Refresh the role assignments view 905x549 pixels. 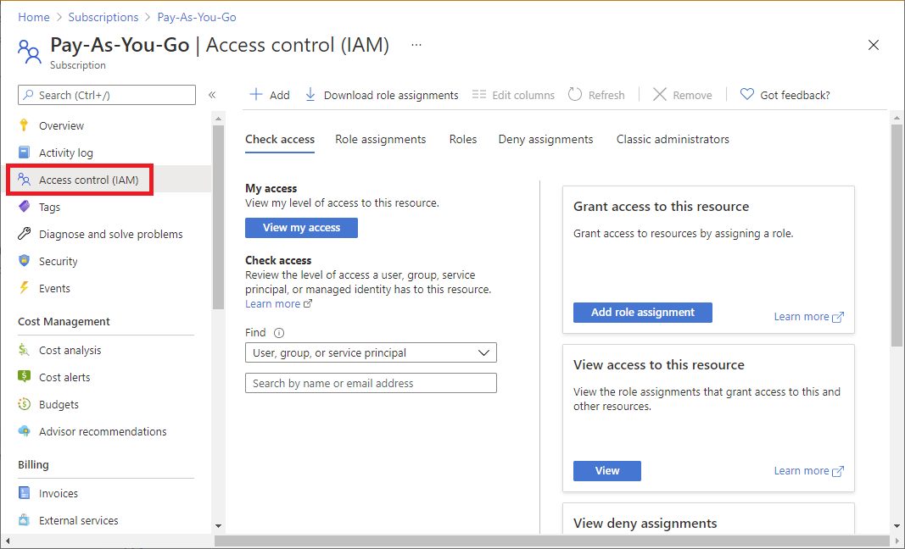(596, 94)
